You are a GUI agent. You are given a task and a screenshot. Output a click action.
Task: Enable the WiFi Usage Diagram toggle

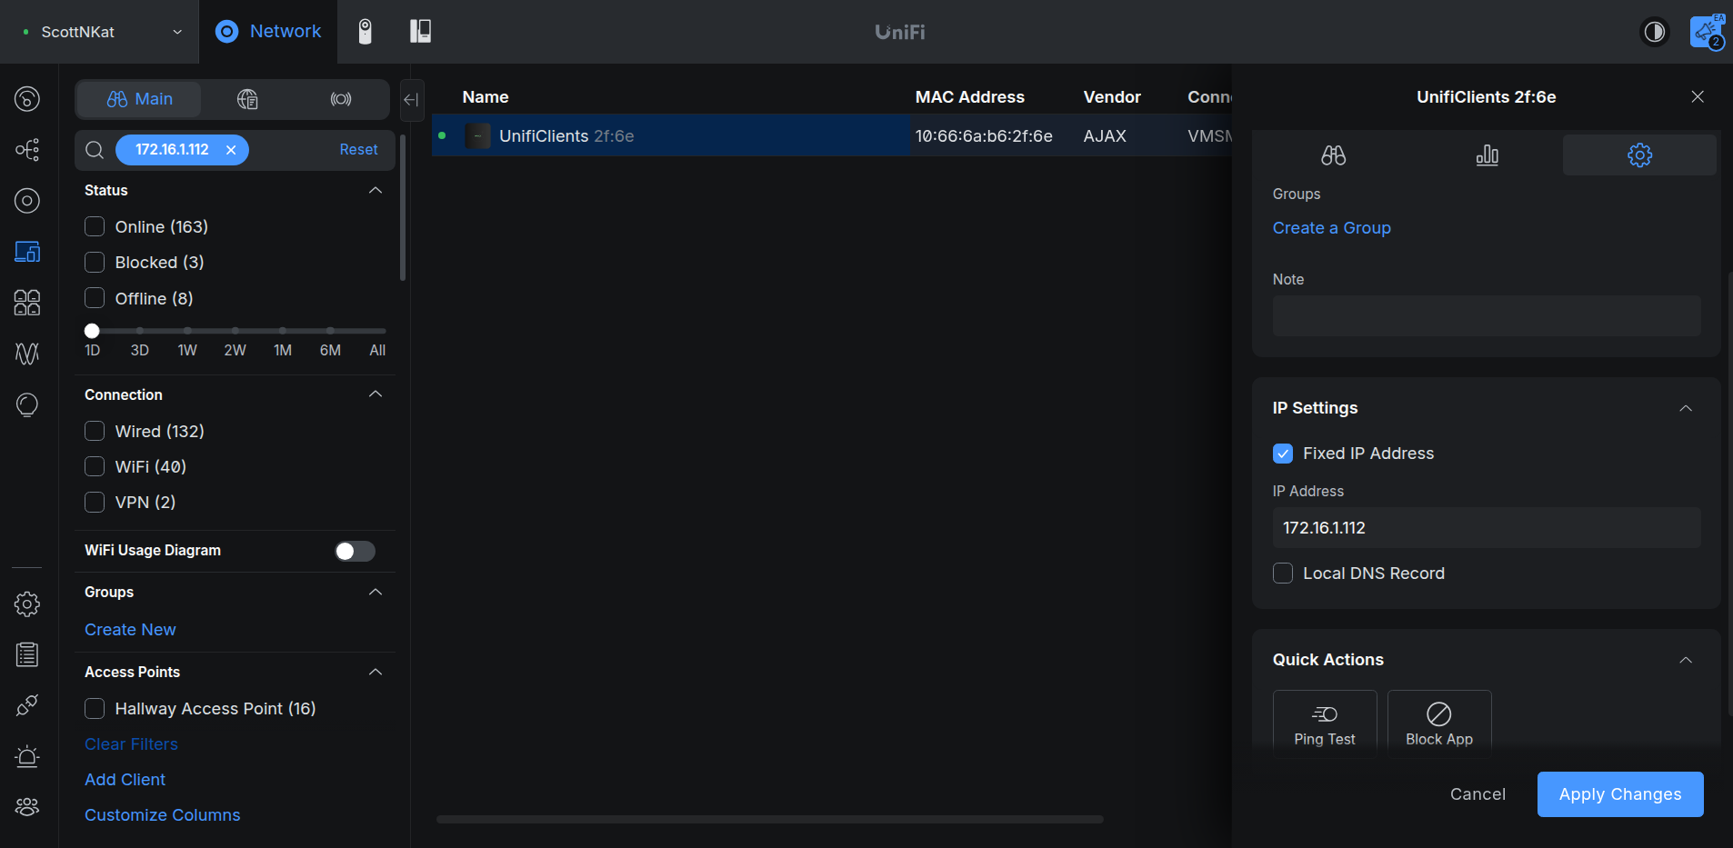point(355,551)
